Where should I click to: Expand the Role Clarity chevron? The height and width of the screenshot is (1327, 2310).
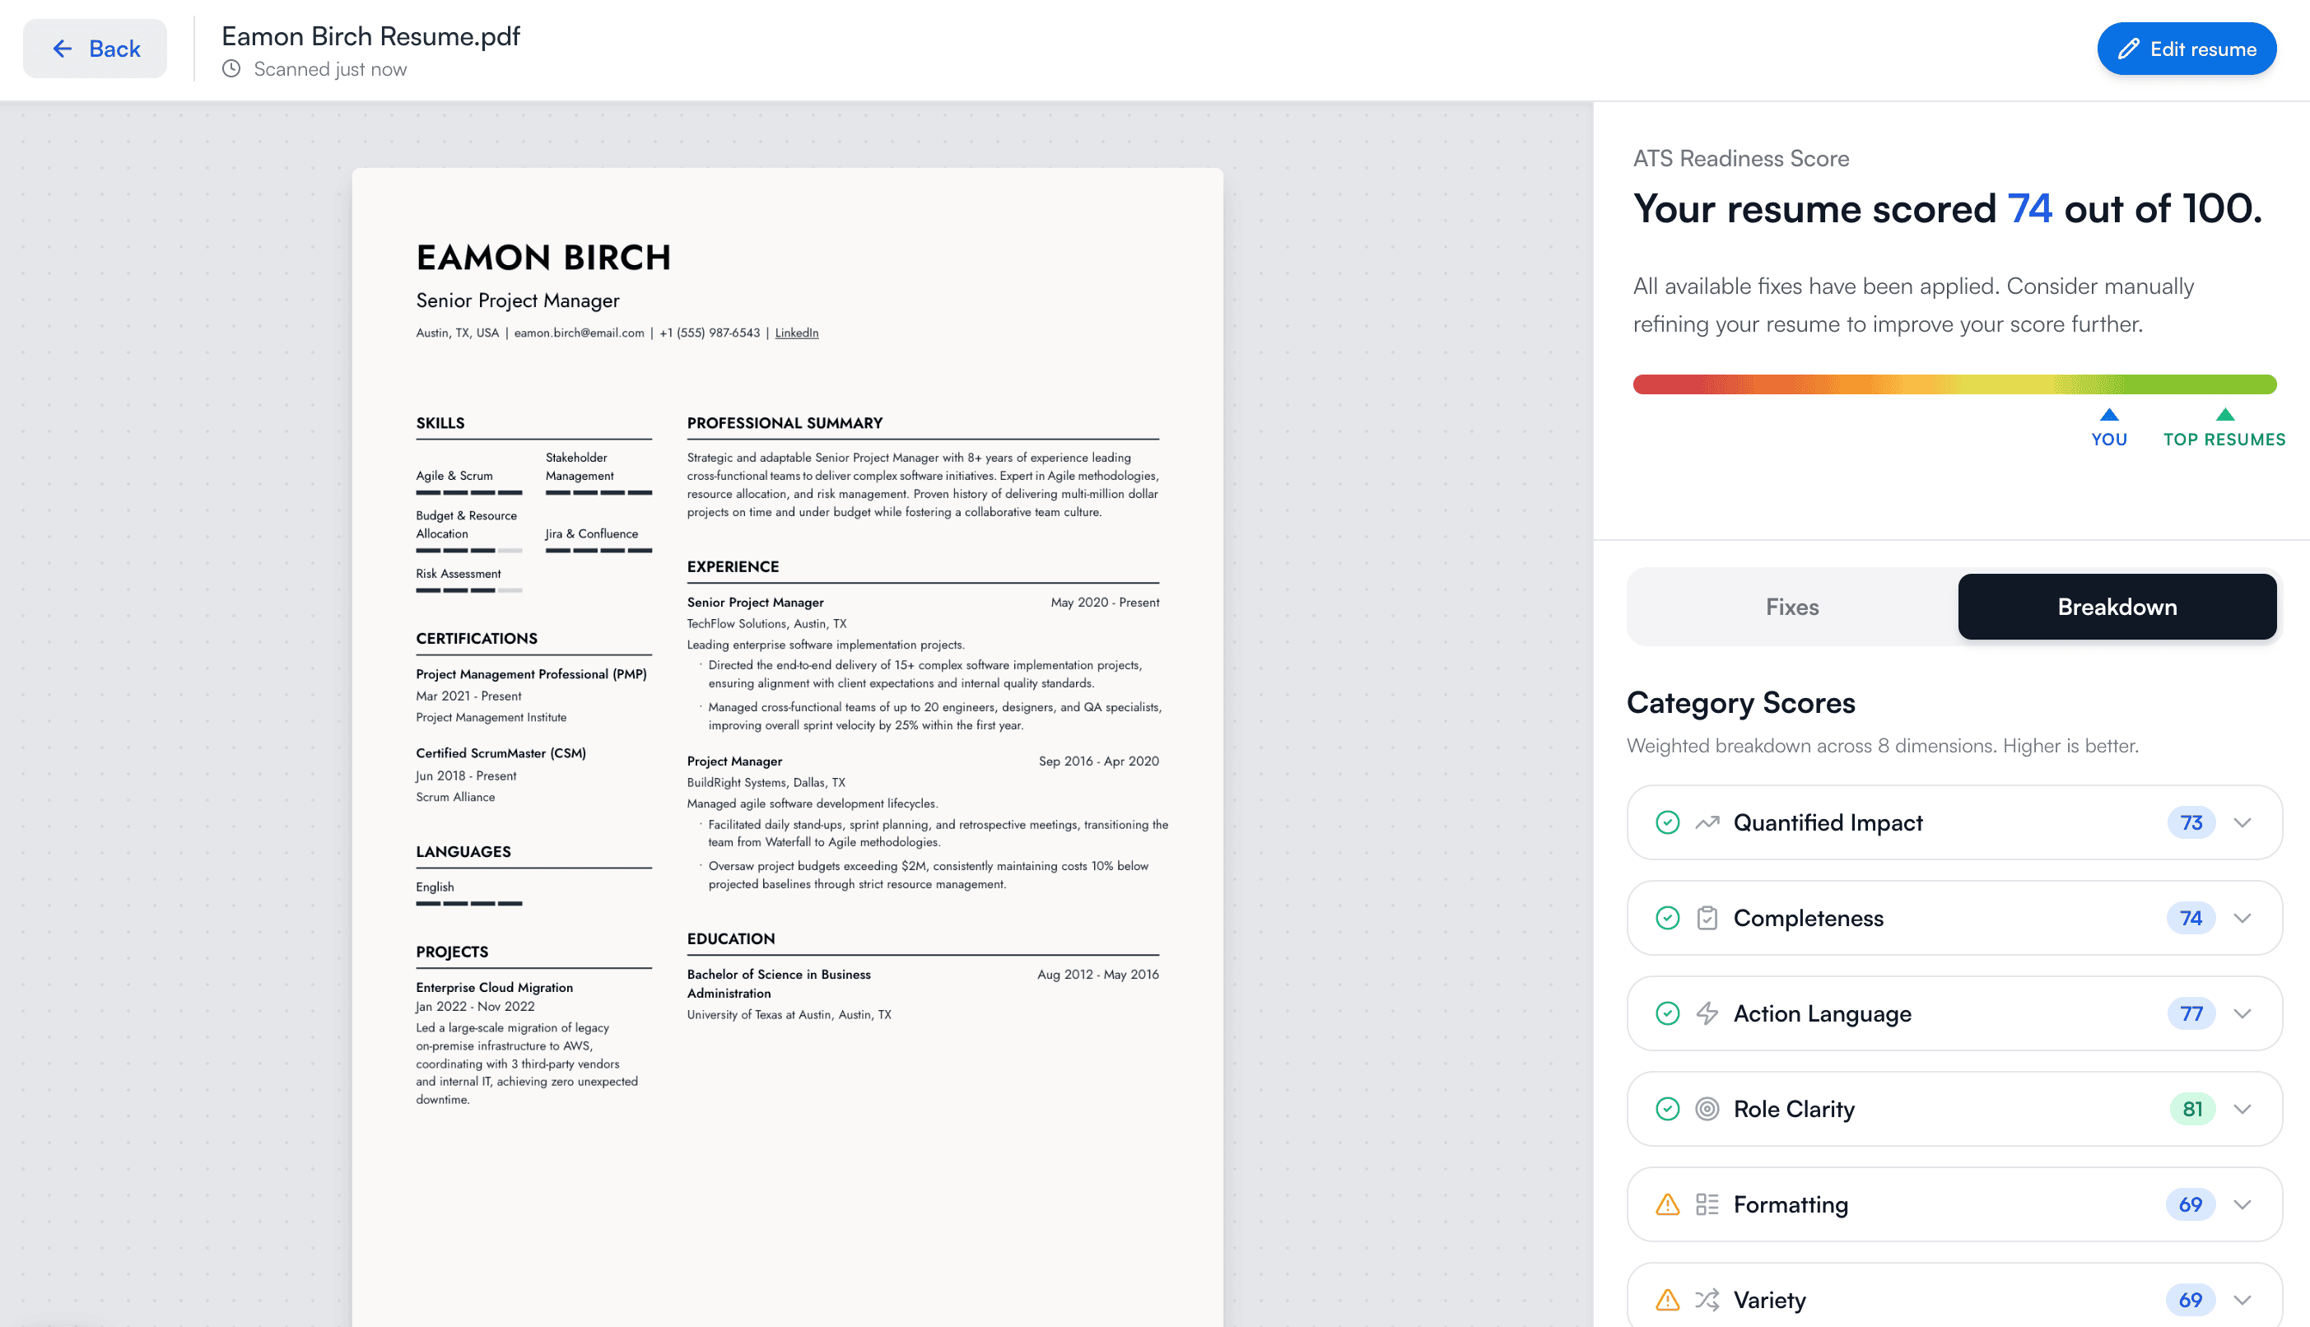[2242, 1109]
